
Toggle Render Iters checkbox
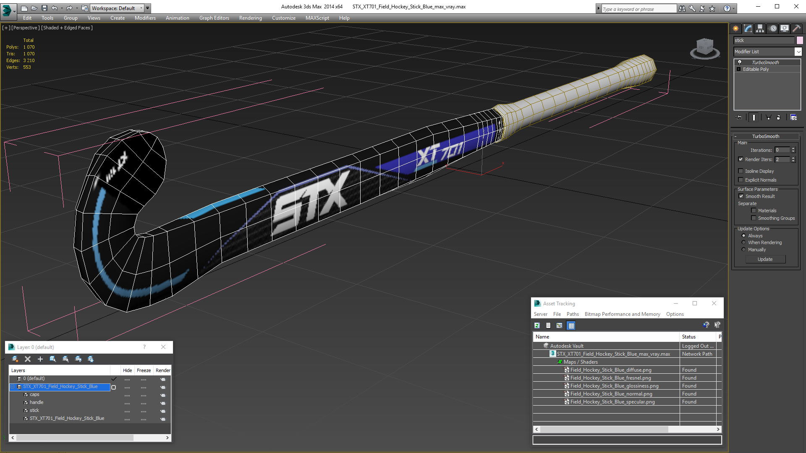[x=741, y=159]
